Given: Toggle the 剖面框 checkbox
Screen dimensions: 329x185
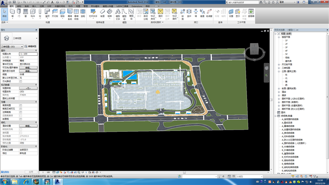Looking at the screenshot, I should pos(21,118).
